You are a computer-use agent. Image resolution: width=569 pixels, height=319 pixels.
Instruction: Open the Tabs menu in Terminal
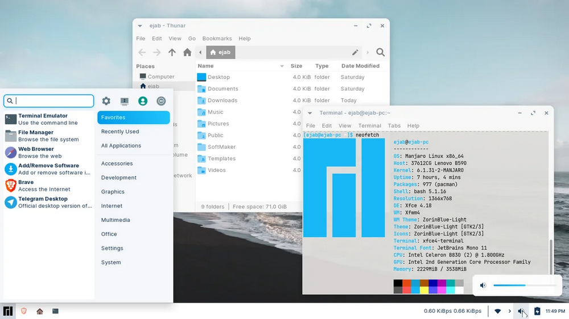click(394, 125)
